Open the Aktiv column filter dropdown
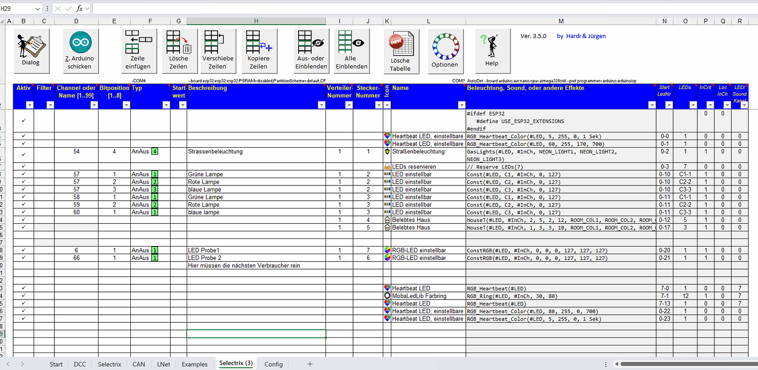This screenshot has height=370, width=758. click(30, 105)
